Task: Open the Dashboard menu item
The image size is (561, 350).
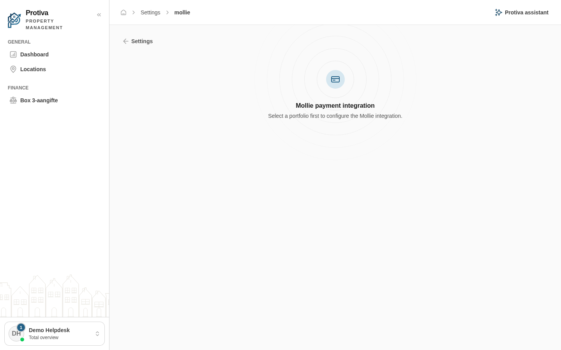Action: [55, 54]
